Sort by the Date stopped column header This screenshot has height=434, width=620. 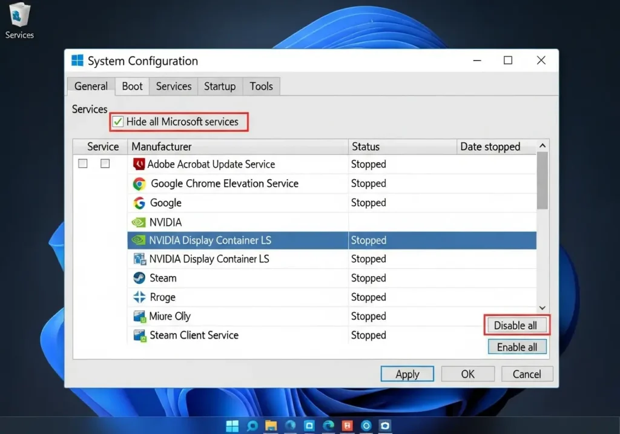click(496, 146)
